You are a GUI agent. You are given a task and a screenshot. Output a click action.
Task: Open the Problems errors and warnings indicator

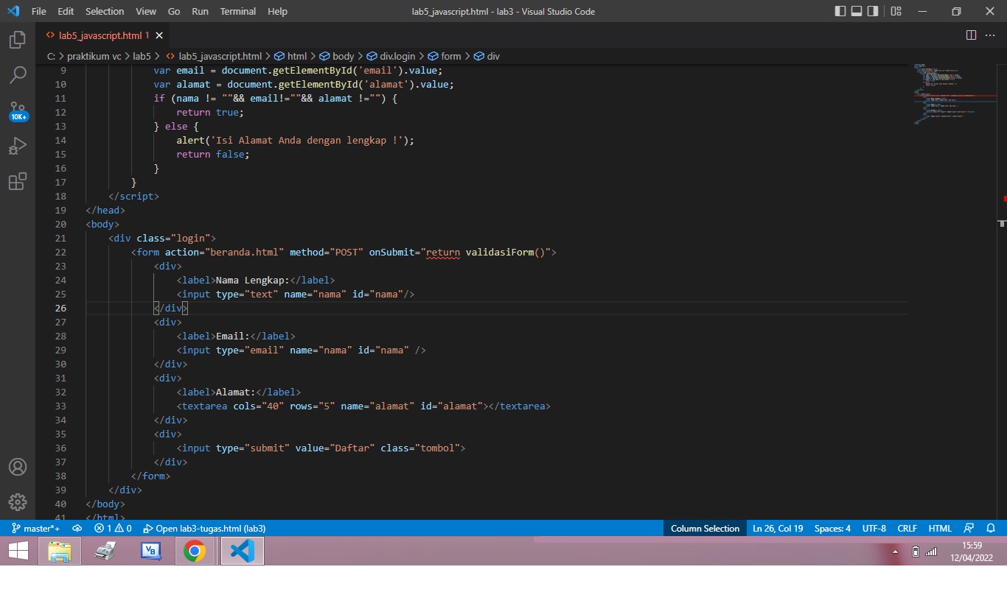click(x=113, y=529)
